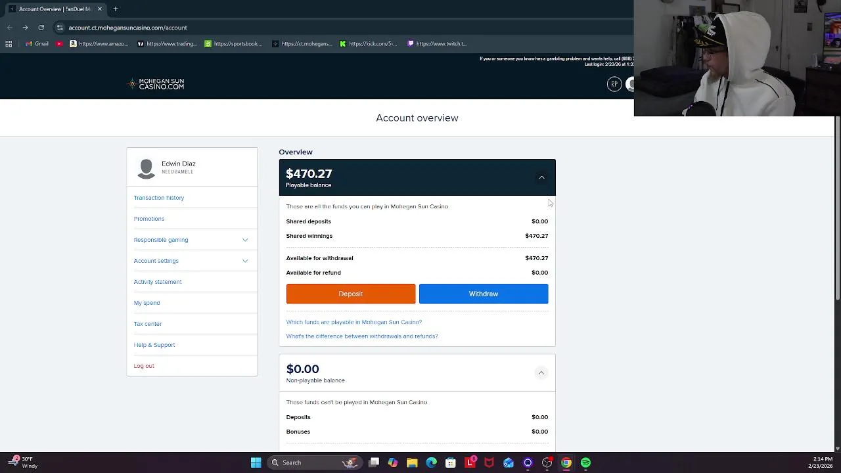Image resolution: width=841 pixels, height=473 pixels.
Task: Open Microsoft Edge from the taskbar
Action: click(x=431, y=462)
